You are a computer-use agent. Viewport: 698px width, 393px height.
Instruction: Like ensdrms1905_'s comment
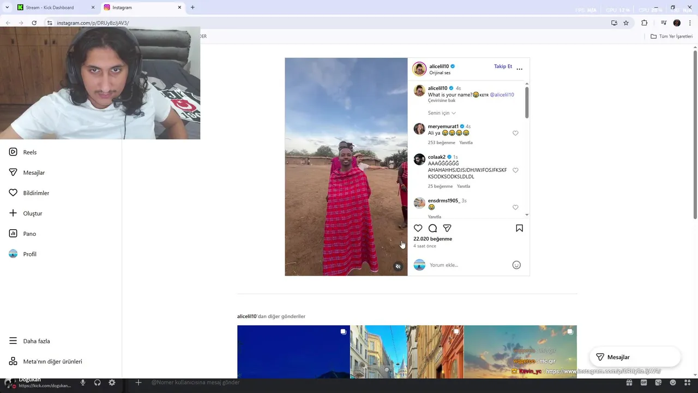point(515,207)
